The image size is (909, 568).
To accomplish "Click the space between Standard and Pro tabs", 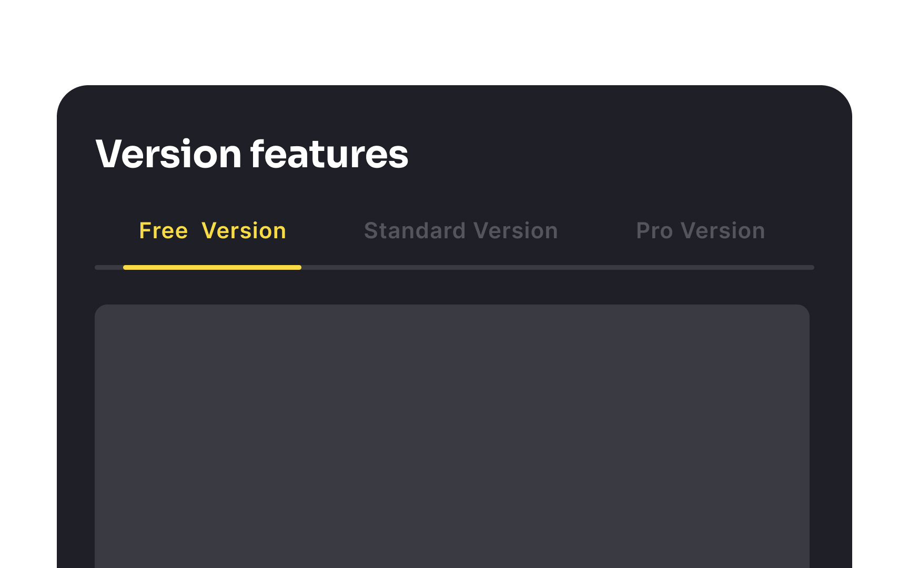I will (597, 230).
